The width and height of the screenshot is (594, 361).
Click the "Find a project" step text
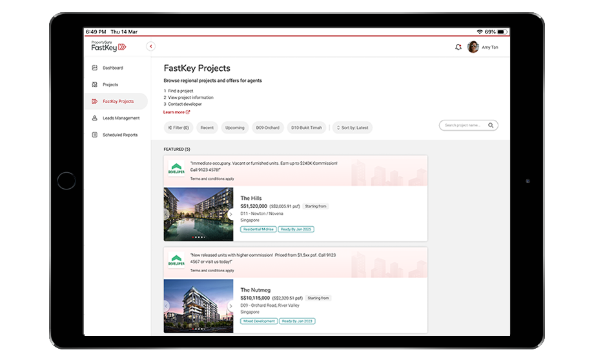pyautogui.click(x=181, y=91)
